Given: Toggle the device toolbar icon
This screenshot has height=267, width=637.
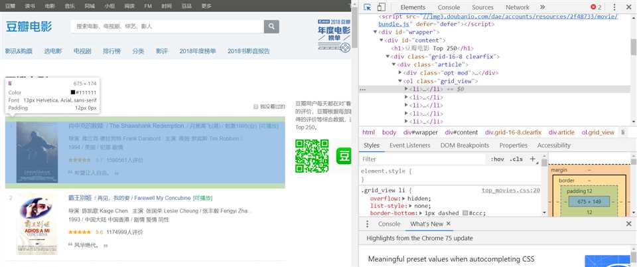Looking at the screenshot, I should point(381,7).
